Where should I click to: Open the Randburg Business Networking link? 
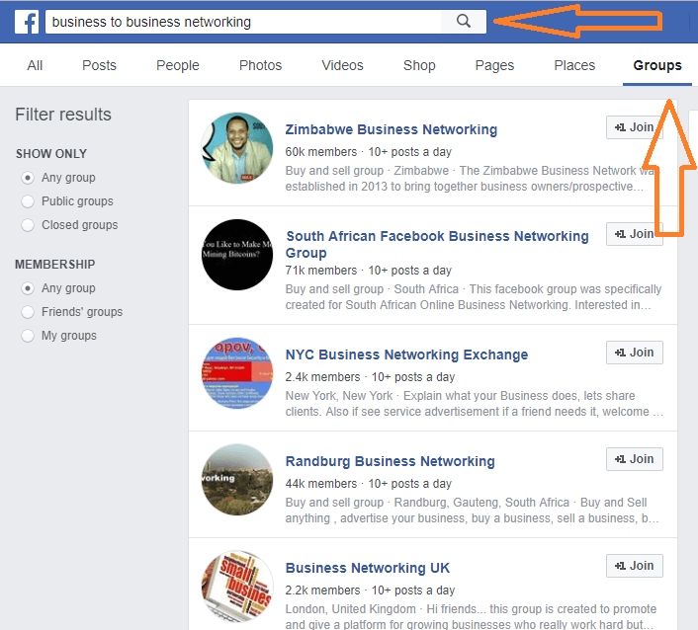390,461
